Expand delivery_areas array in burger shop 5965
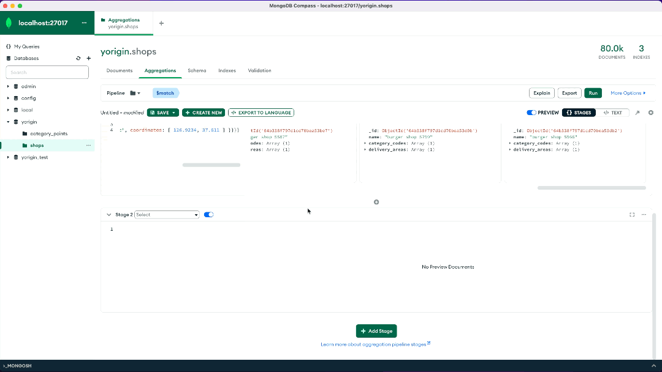Screen dimensions: 662x372 510,149
